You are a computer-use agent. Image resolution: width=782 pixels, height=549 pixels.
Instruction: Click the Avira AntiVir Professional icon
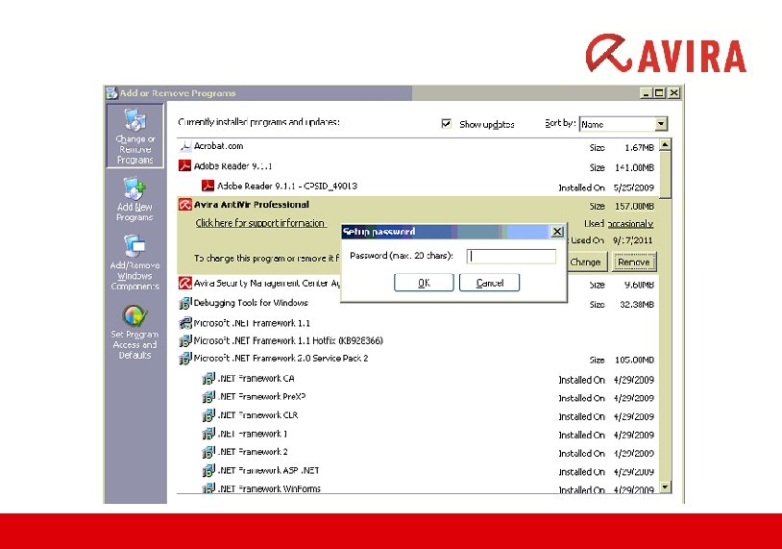(x=185, y=205)
